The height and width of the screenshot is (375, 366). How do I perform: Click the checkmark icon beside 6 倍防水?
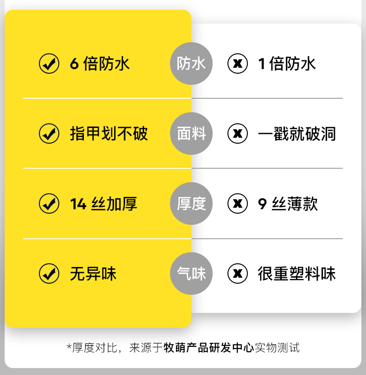[x=49, y=64]
